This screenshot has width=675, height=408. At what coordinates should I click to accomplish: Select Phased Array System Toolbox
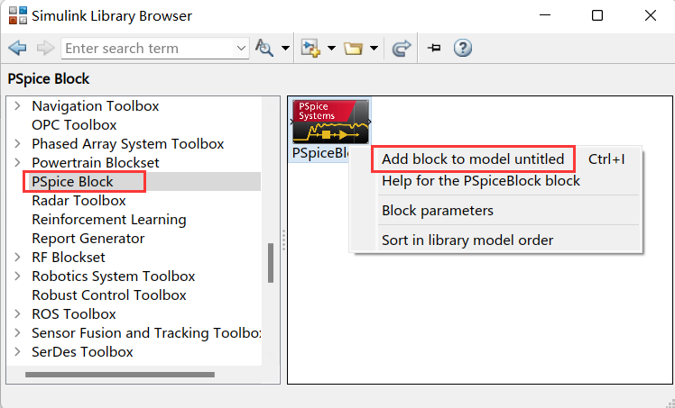coord(128,143)
